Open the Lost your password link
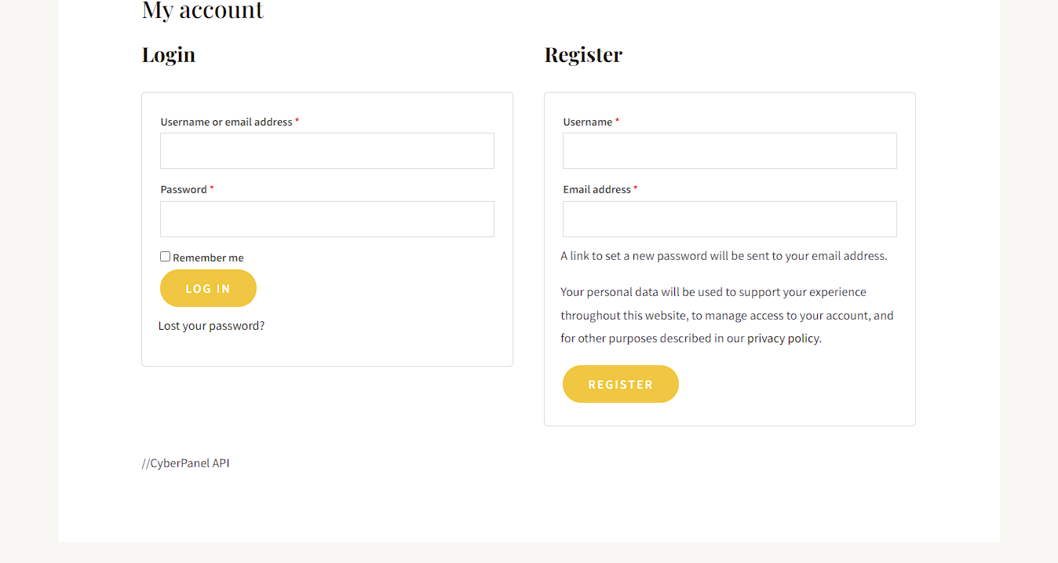The image size is (1058, 563). click(211, 326)
